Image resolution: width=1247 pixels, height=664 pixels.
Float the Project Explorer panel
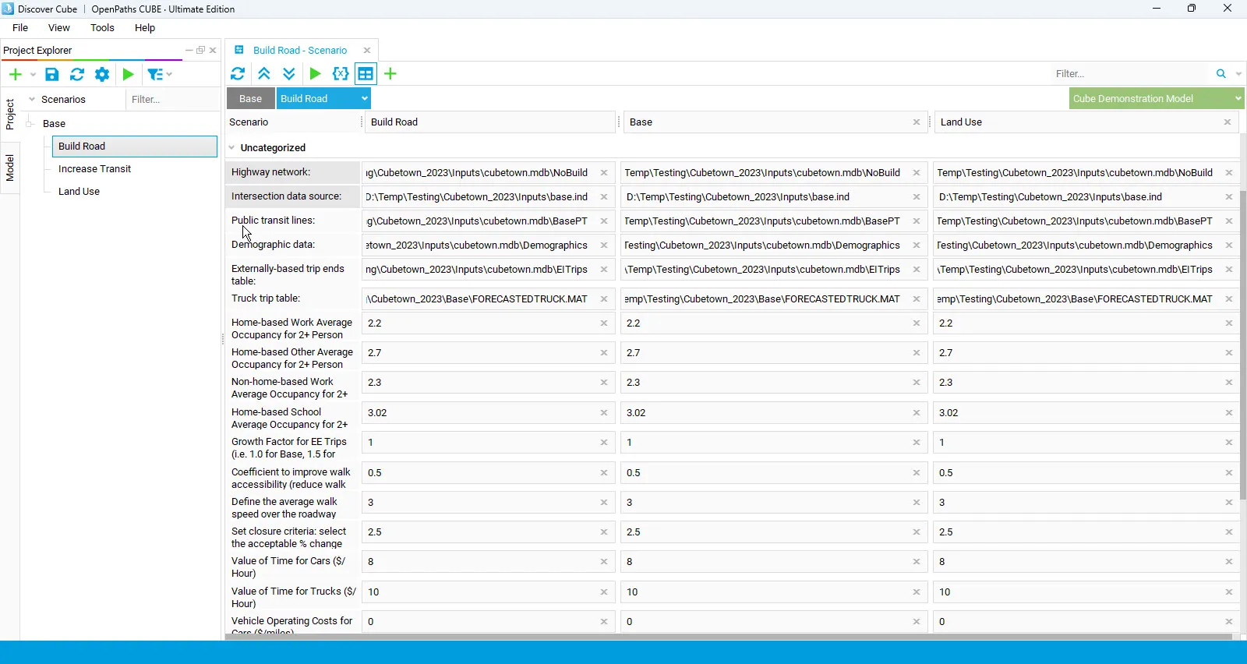point(200,50)
